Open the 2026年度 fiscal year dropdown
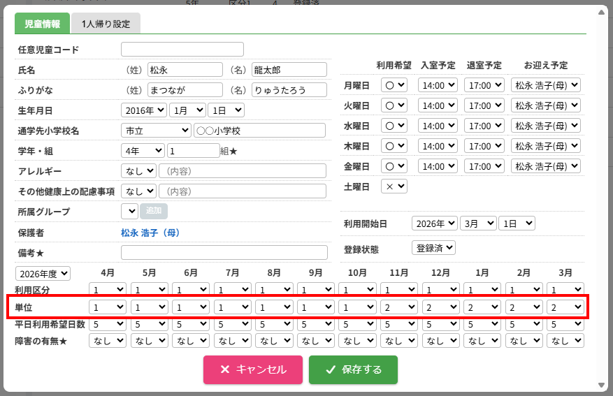Viewport: 613px width, 396px height. [43, 274]
